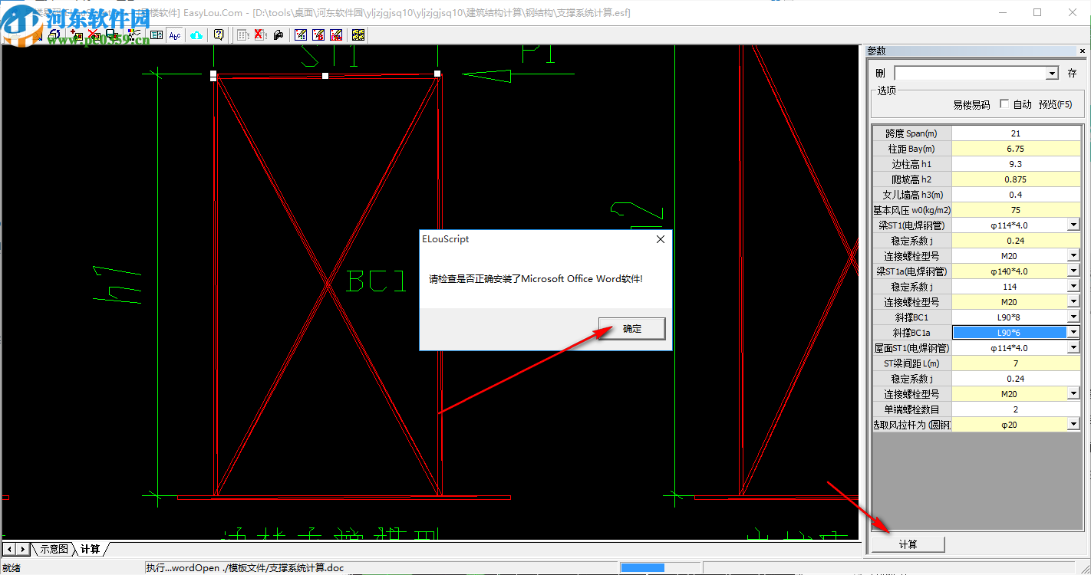Close the 参数 panel with its x

coord(1083,51)
